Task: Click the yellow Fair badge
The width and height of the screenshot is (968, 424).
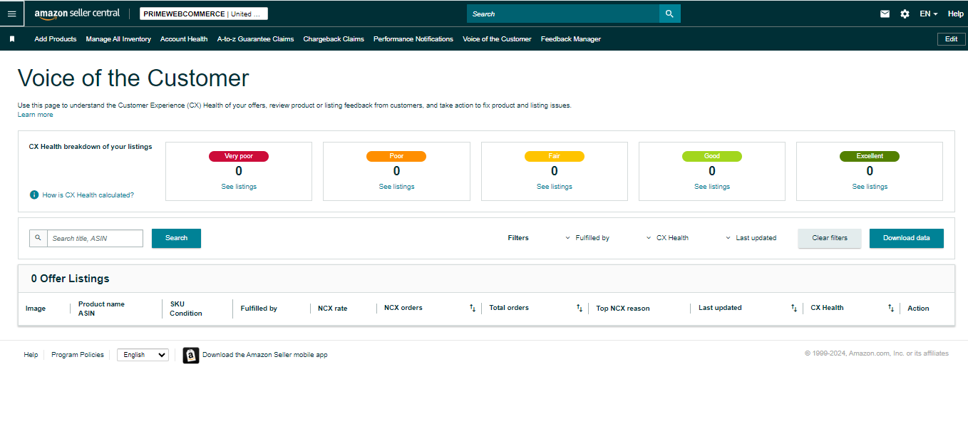Action: click(x=555, y=156)
